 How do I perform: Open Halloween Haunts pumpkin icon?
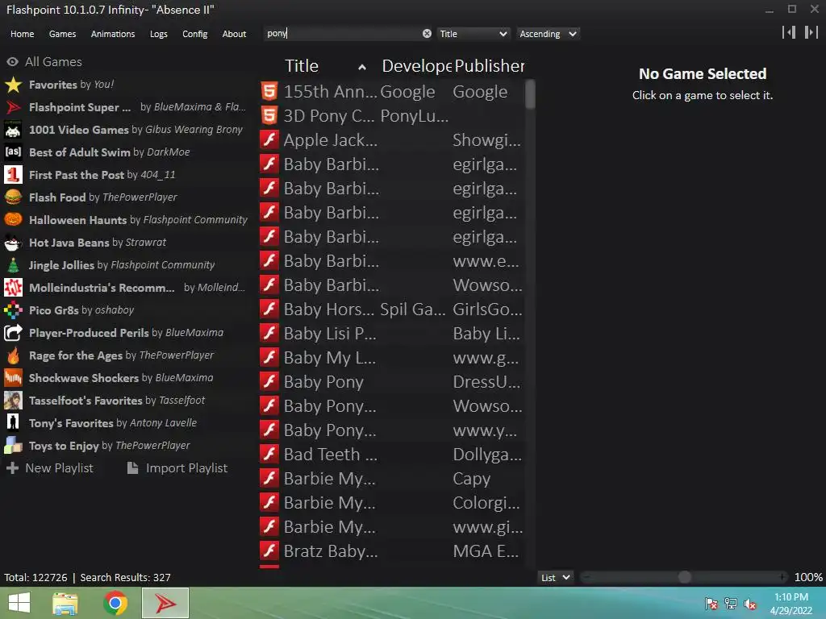tap(13, 220)
